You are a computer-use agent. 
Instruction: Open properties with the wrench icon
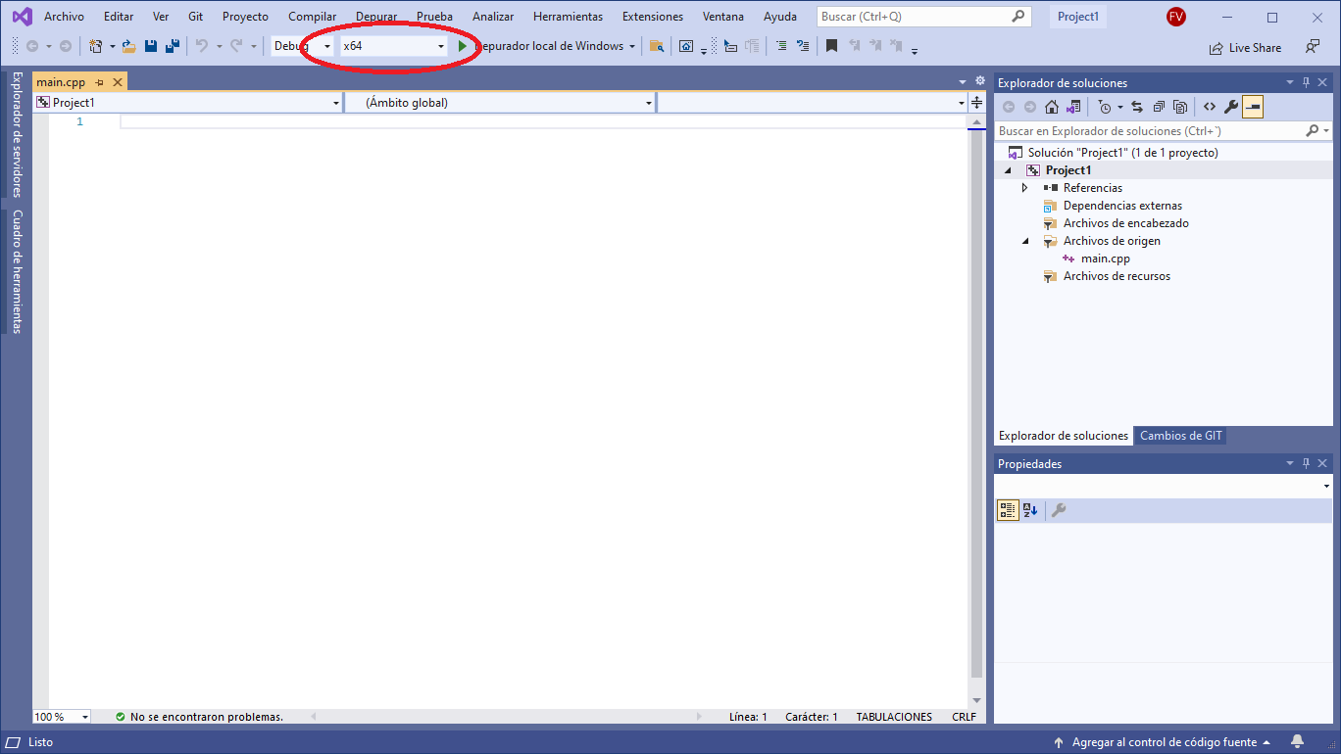(x=1231, y=107)
